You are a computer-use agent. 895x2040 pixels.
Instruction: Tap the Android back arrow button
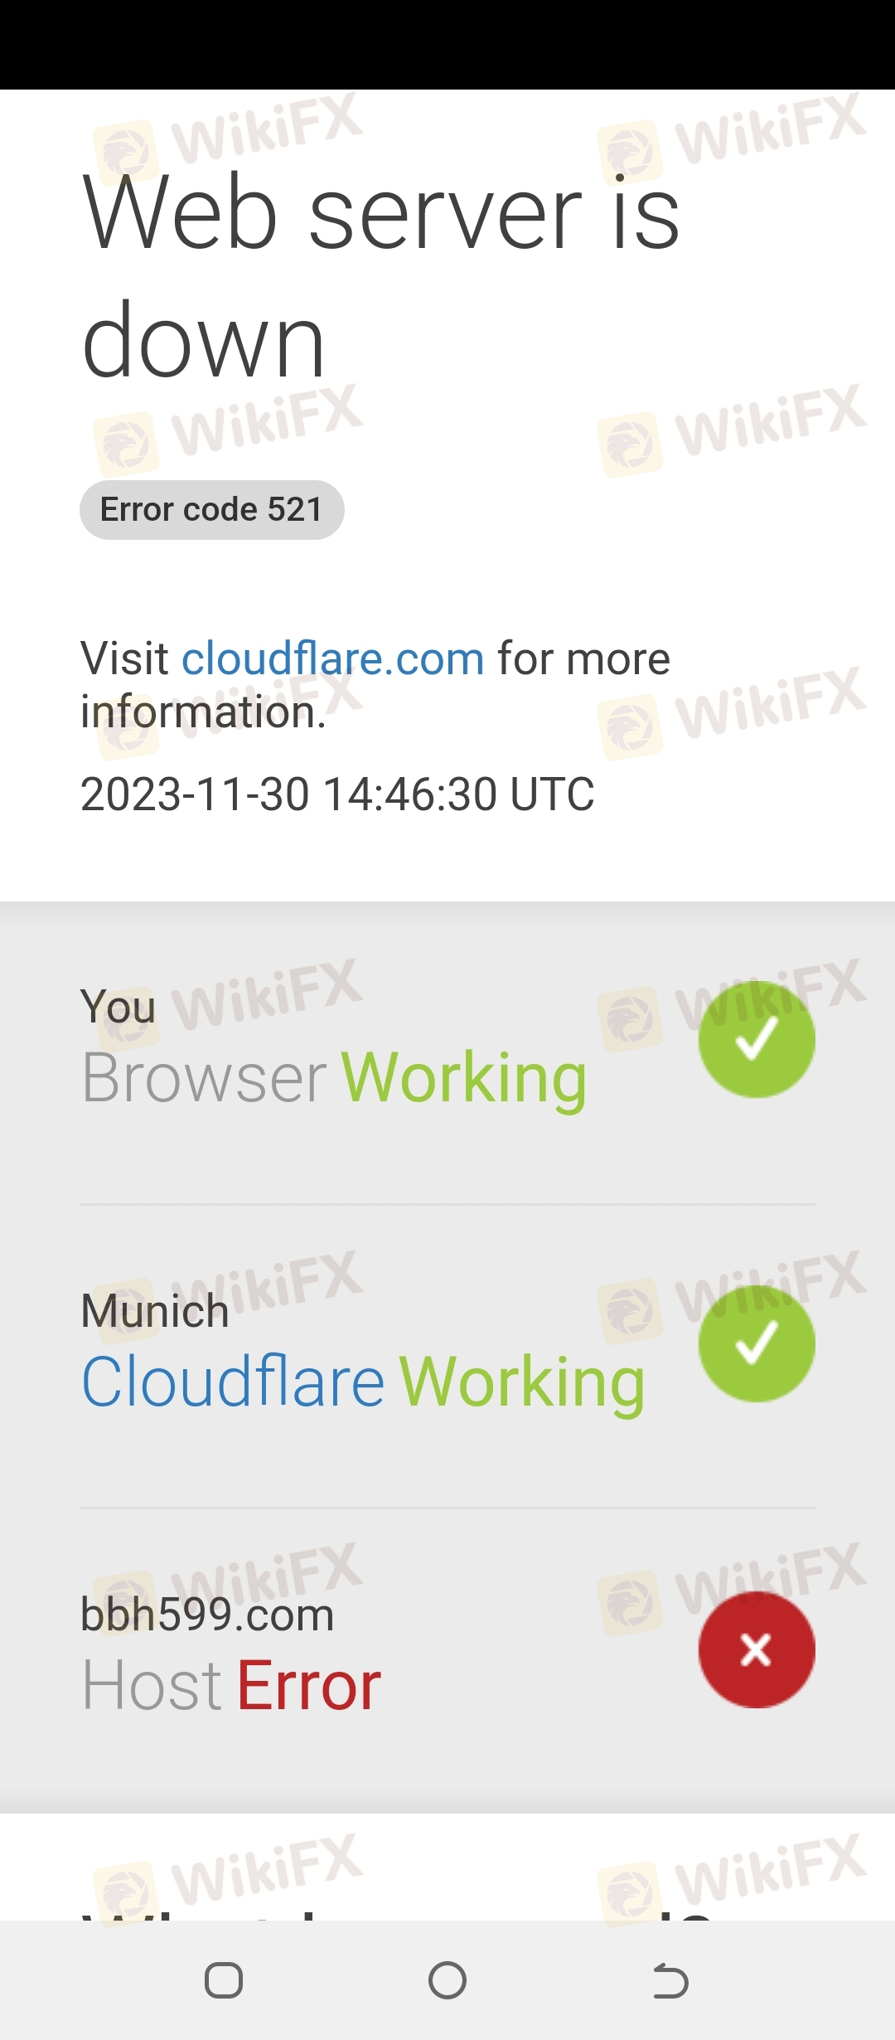(x=670, y=1981)
